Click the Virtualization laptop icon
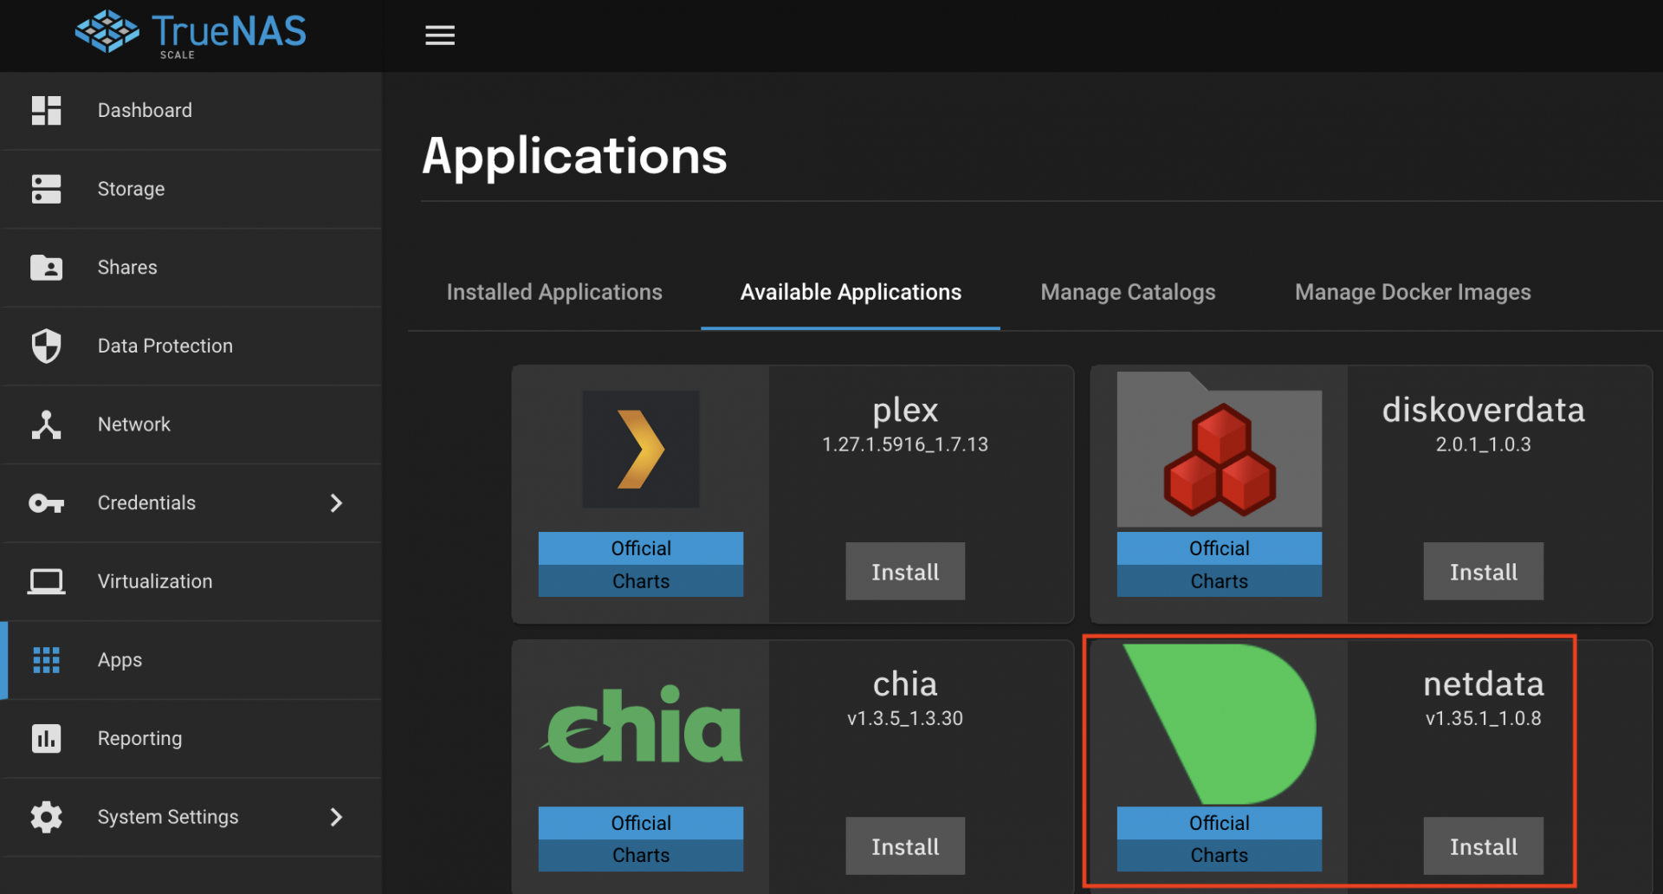The image size is (1663, 894). [46, 581]
